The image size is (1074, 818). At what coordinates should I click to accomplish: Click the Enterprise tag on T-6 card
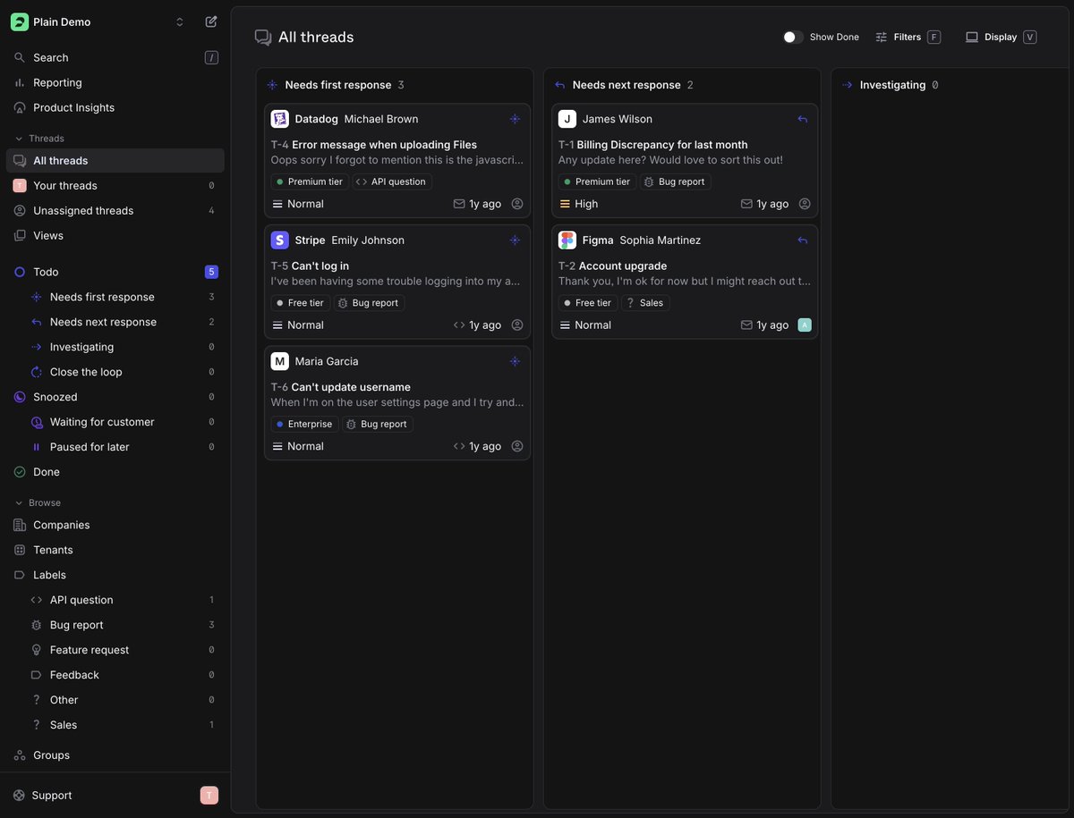[305, 425]
